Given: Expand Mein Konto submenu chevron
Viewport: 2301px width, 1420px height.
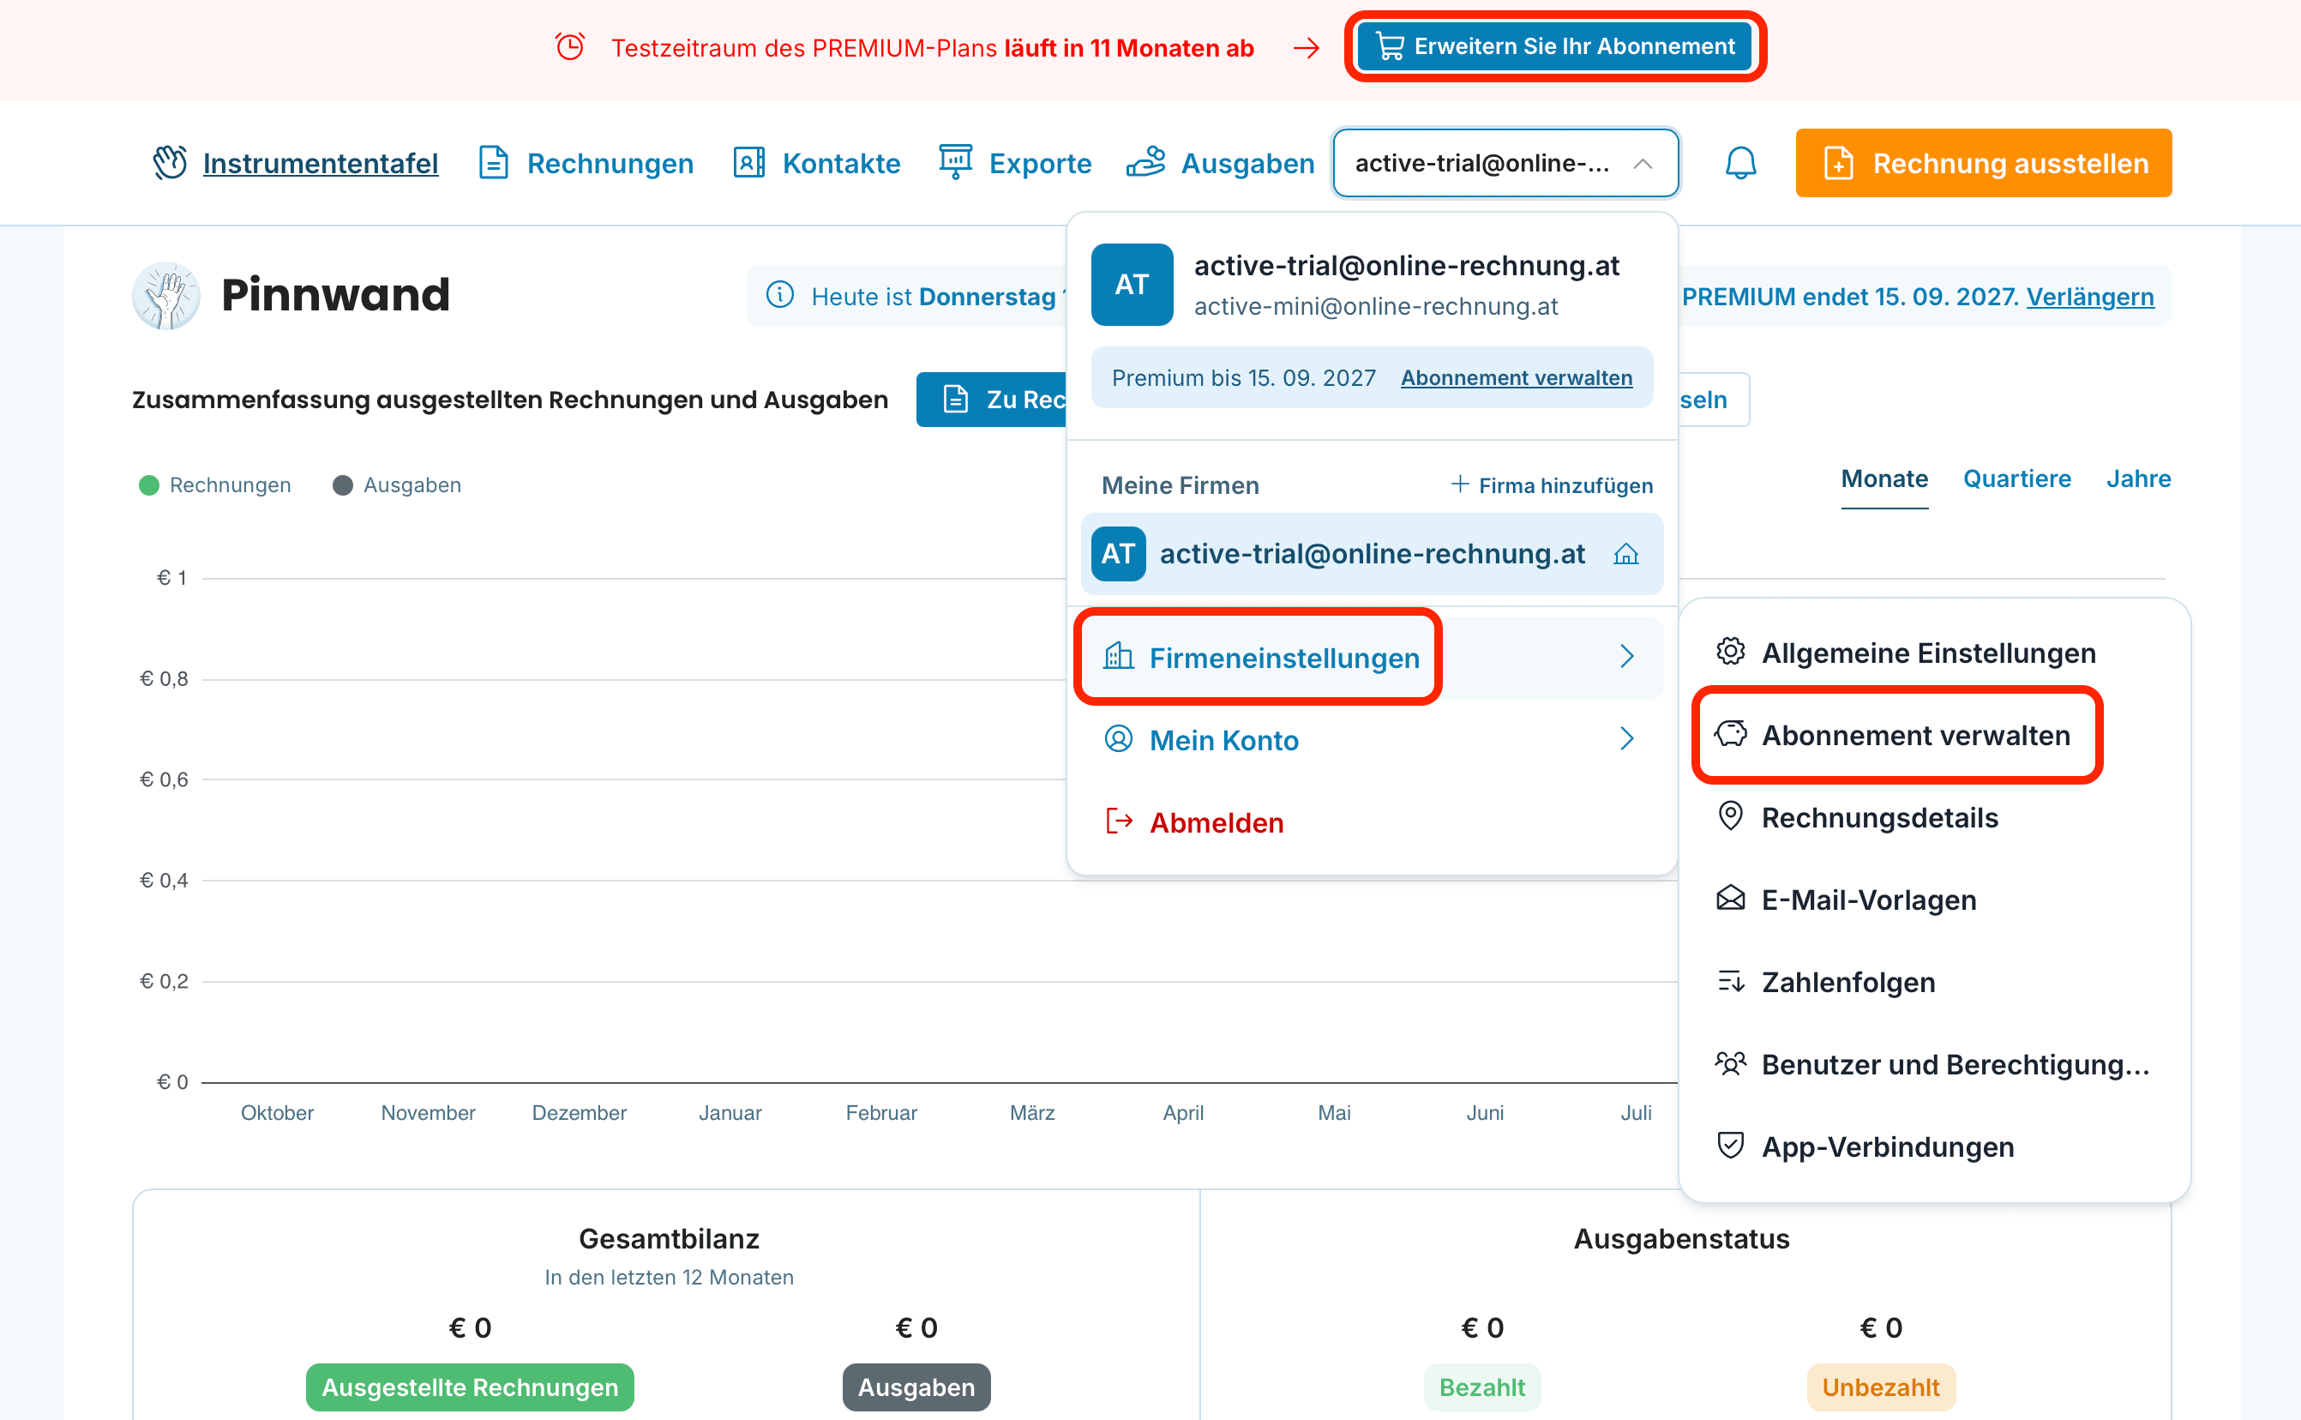Looking at the screenshot, I should click(1627, 739).
